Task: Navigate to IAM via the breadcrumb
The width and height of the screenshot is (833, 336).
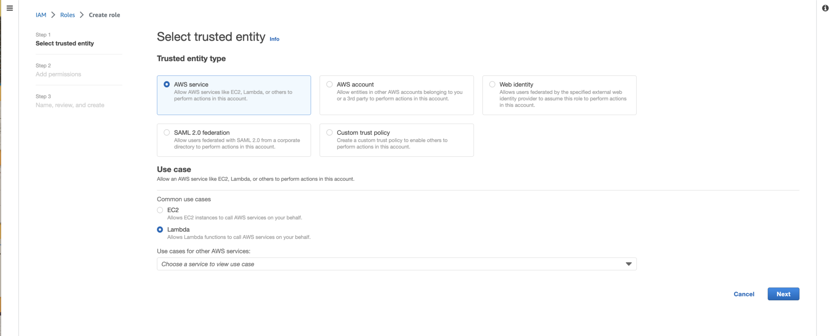Action: 41,15
